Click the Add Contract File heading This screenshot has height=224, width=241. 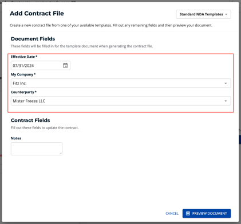pyautogui.click(x=37, y=14)
